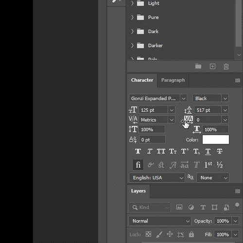Lock position move icon
This screenshot has width=243, height=243.
(x=170, y=234)
